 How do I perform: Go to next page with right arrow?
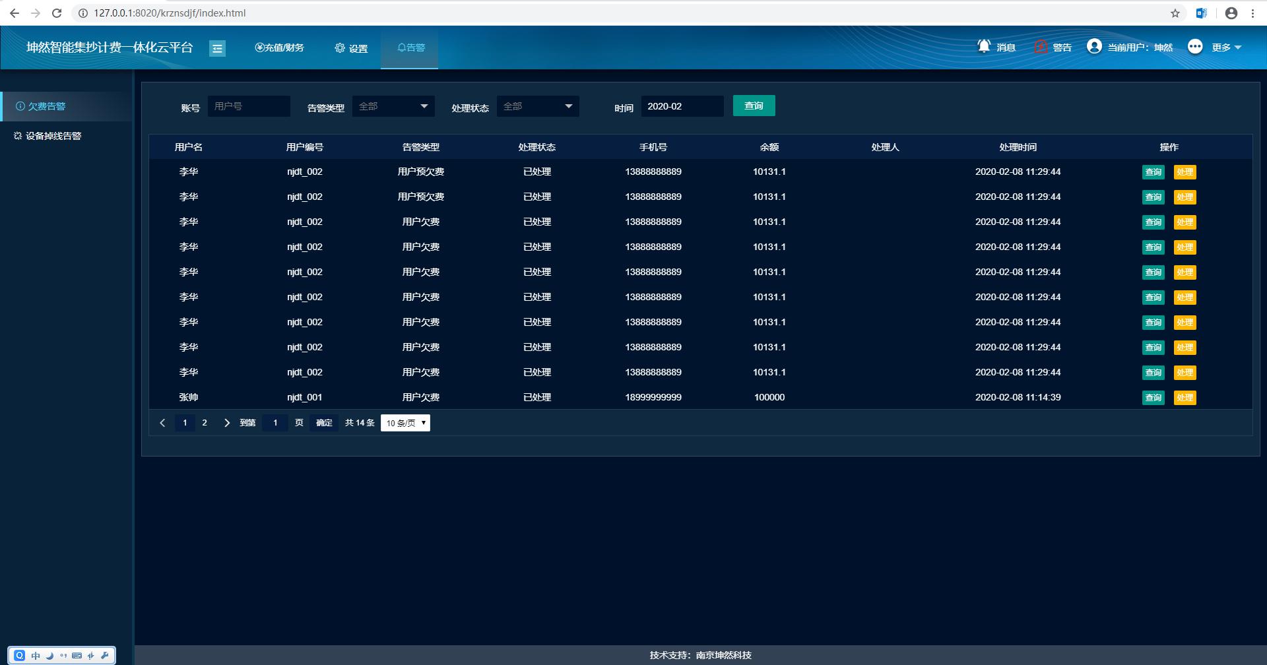pyautogui.click(x=227, y=423)
